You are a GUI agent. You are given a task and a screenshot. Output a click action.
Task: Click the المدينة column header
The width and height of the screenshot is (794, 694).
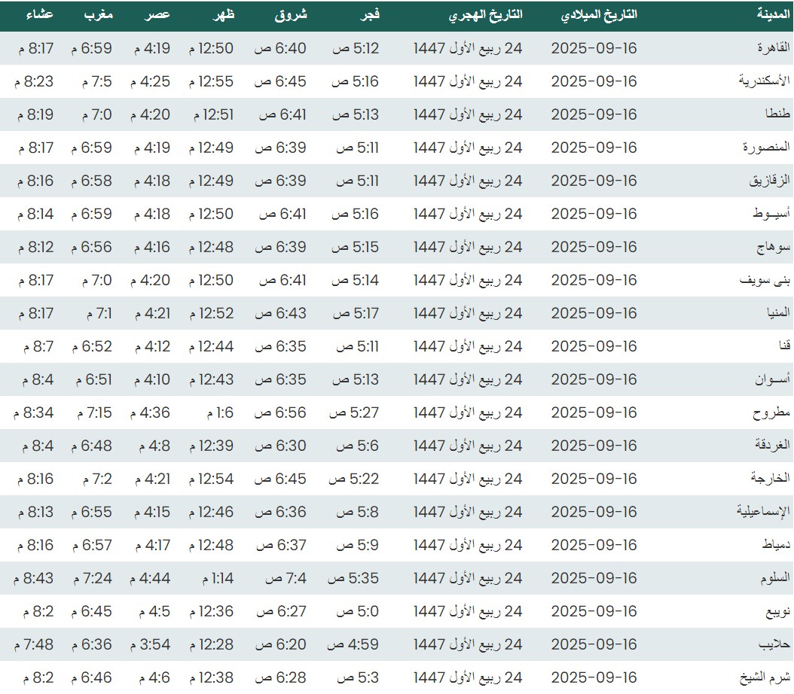click(774, 15)
